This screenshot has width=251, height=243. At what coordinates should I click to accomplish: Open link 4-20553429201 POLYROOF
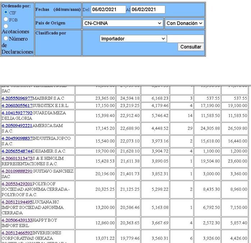click(x=17, y=184)
